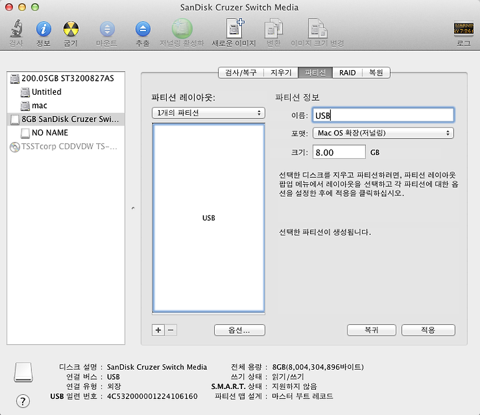Select the USB partition block in layout
Screen dimensions: 480x415
pos(209,218)
